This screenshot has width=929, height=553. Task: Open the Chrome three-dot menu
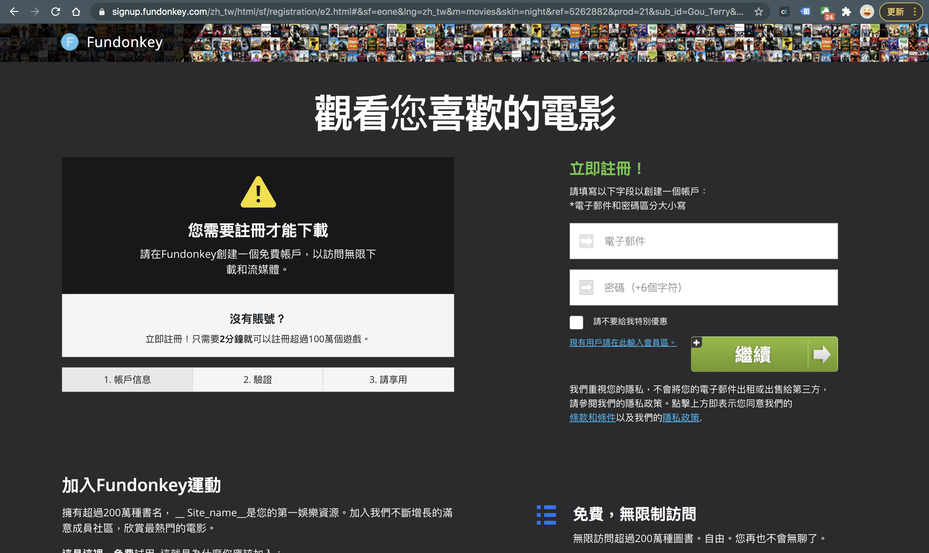(x=915, y=12)
